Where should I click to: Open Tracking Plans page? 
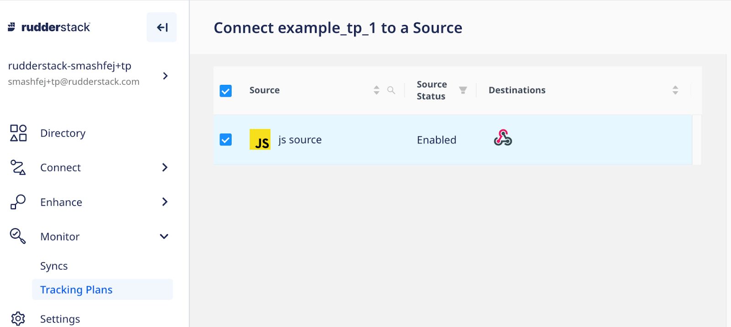(x=102, y=290)
